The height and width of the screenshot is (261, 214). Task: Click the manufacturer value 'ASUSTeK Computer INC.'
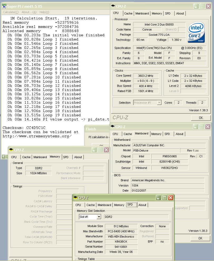pos(169,145)
